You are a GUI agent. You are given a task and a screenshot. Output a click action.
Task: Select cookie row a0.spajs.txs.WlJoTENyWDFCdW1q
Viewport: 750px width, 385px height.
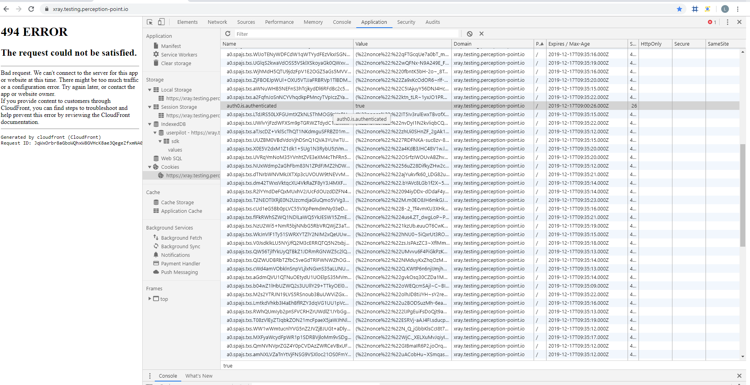pyautogui.click(x=480, y=54)
